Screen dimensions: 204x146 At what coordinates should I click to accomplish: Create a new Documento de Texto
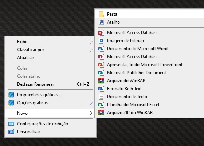[x=150, y=97]
